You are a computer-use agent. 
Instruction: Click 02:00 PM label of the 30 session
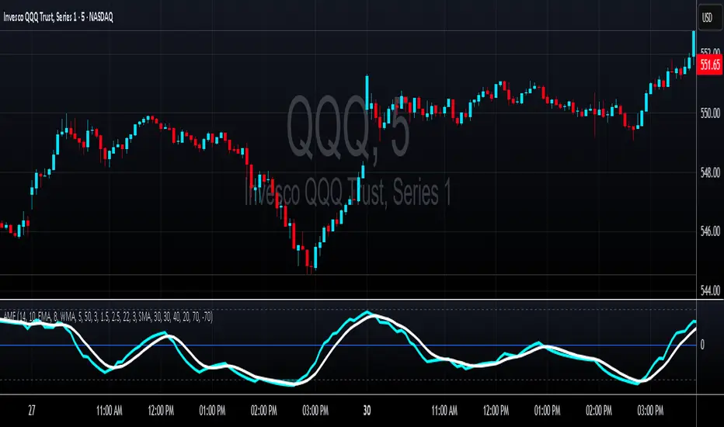pos(599,411)
